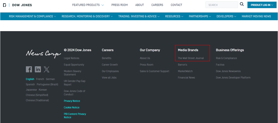Open the X (Twitter) social icon
Viewport: 278px width, 123px height.
coord(47,69)
